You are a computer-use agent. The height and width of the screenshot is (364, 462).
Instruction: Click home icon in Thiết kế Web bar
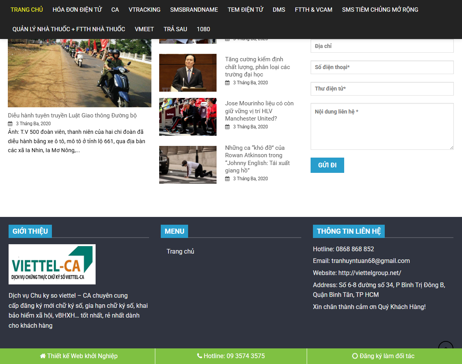[x=43, y=356]
